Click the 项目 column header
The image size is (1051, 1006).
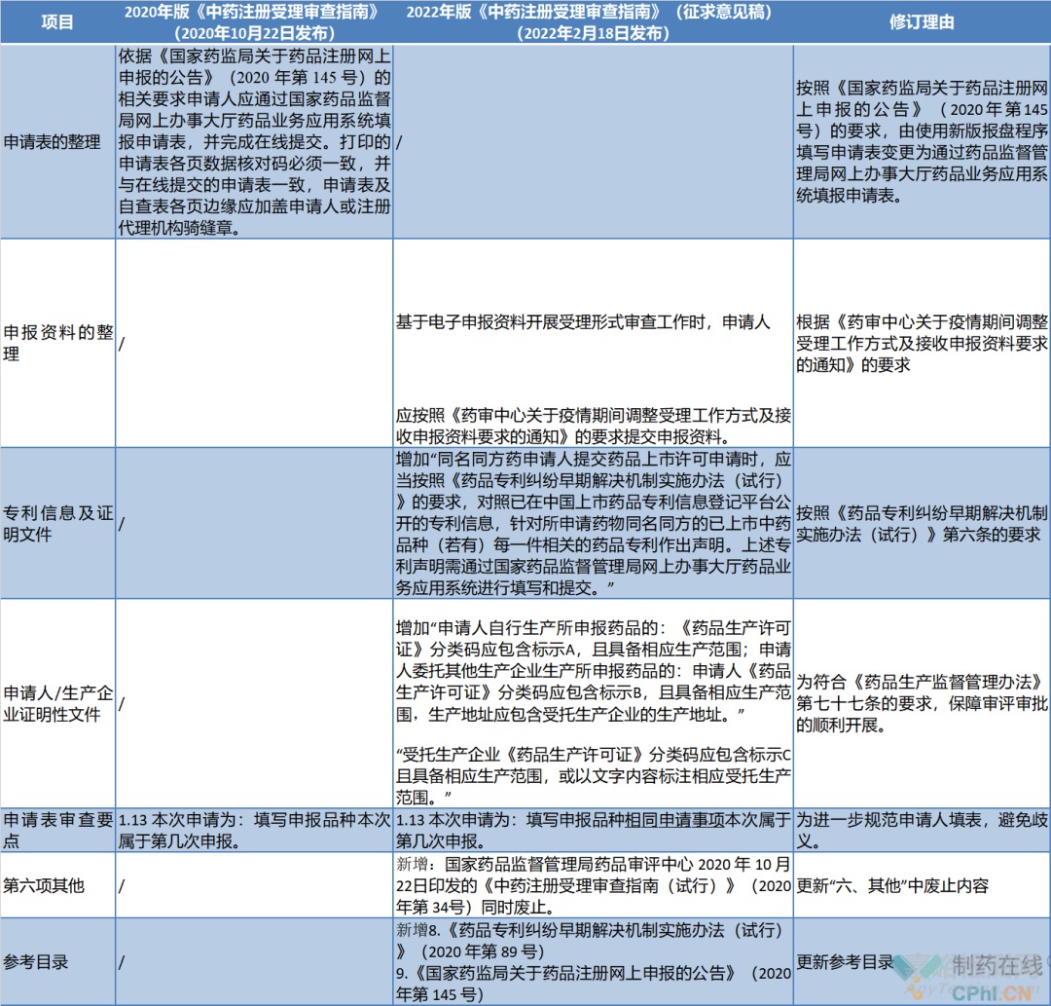point(57,20)
